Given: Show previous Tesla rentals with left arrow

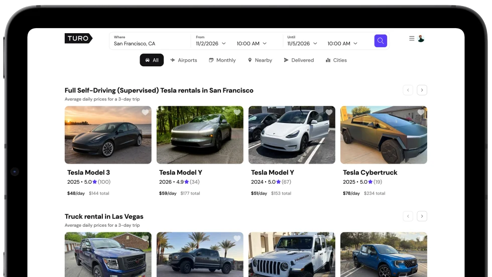Looking at the screenshot, I should coord(408,90).
